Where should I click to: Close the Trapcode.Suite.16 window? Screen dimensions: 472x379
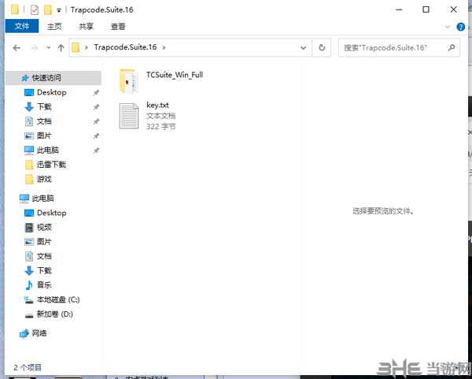454,9
